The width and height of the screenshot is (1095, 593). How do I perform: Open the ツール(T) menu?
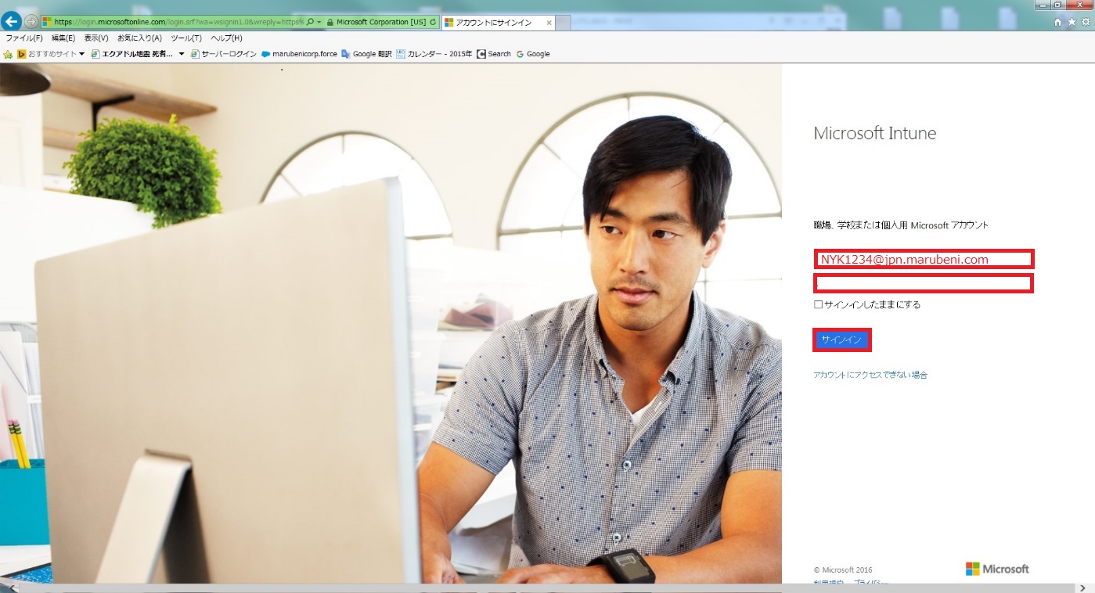[185, 38]
